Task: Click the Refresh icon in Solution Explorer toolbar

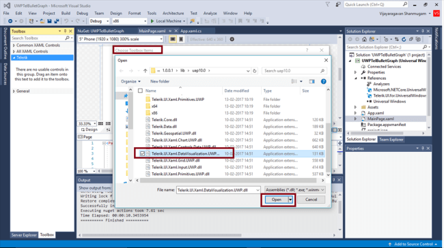Action: 404,40
